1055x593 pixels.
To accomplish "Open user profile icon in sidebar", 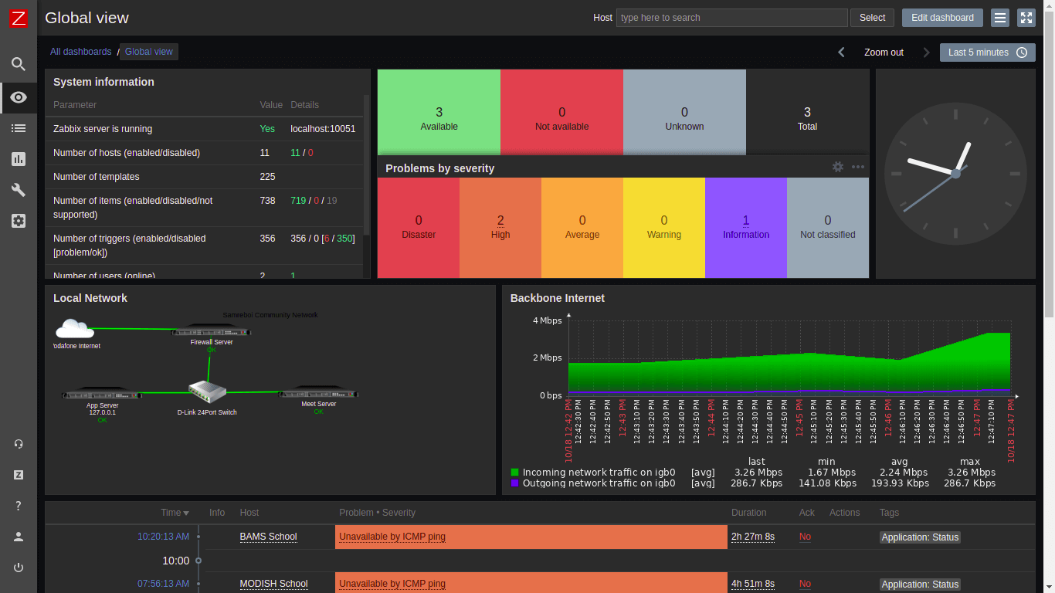I will point(19,537).
